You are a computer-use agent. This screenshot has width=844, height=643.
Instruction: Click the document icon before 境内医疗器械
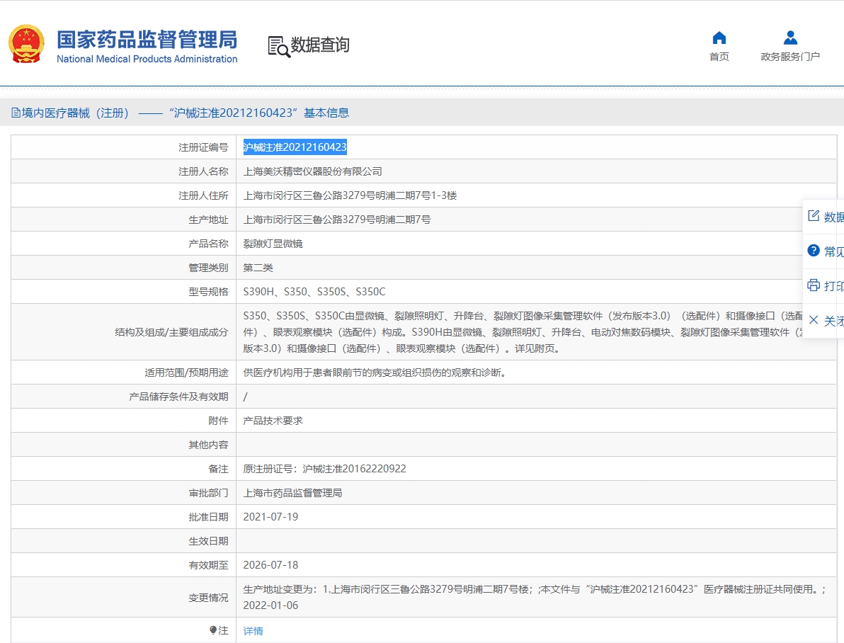16,113
